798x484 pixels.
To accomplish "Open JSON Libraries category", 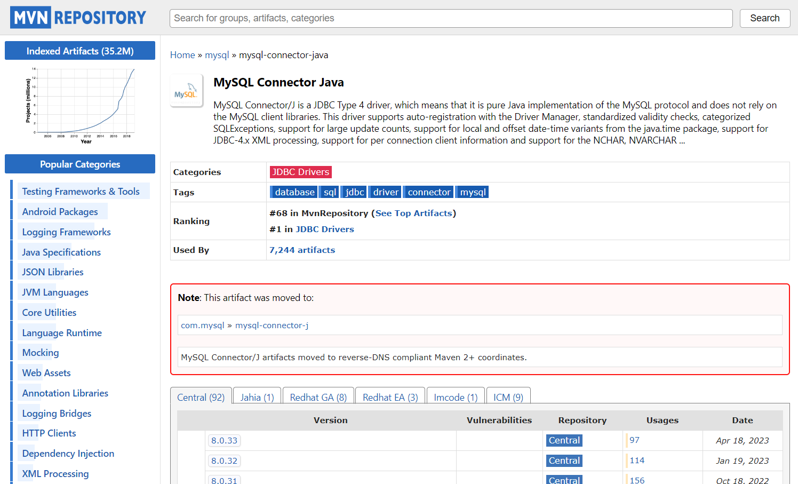I will click(x=53, y=272).
